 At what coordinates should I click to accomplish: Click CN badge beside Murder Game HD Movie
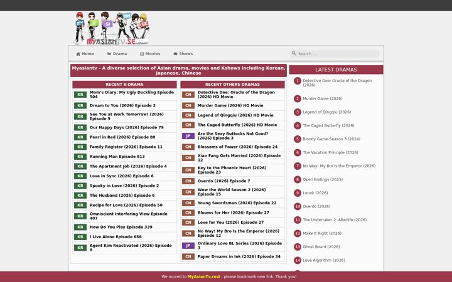(188, 106)
